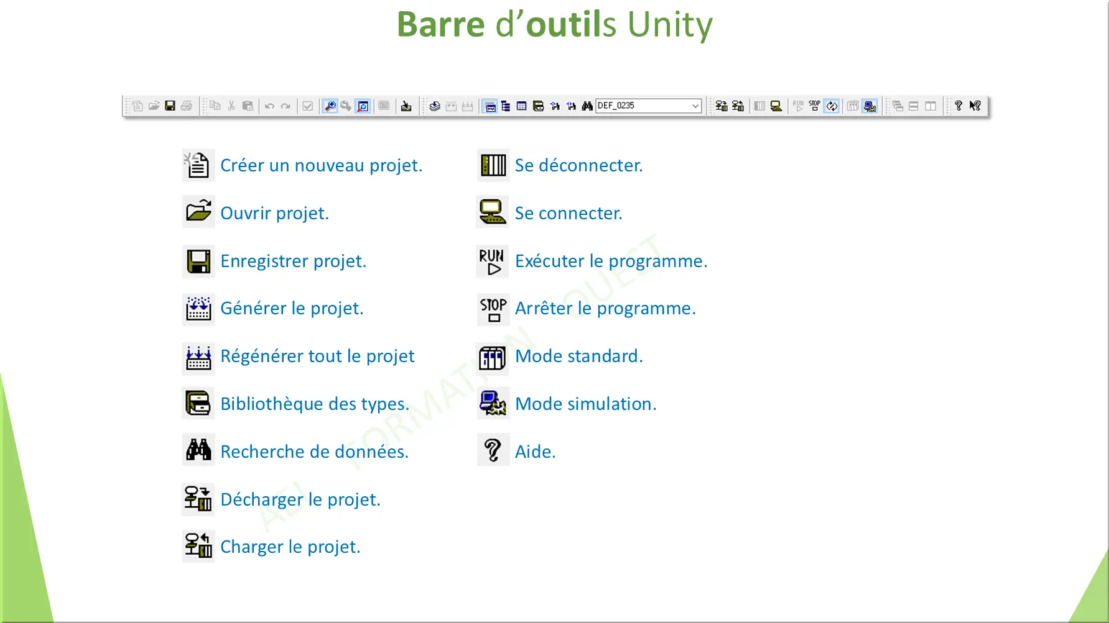This screenshot has width=1109, height=623.
Task: Open the types library
Action: point(539,106)
